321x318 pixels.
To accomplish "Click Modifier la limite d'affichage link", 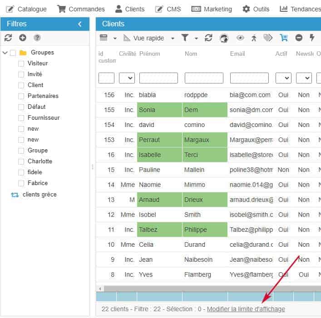I will [x=246, y=309].
